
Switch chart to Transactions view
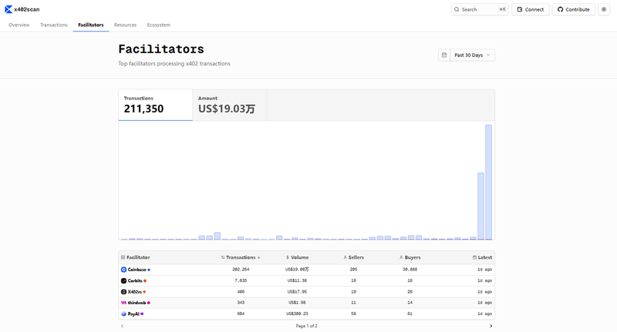pos(155,105)
